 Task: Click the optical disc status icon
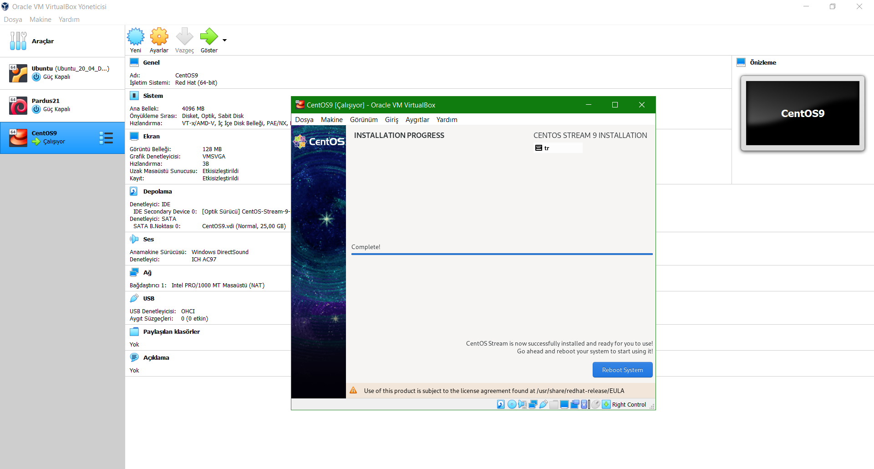(x=512, y=404)
